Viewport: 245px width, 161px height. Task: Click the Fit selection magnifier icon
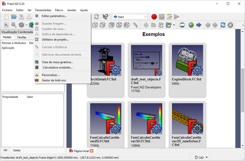click(x=14, y=25)
